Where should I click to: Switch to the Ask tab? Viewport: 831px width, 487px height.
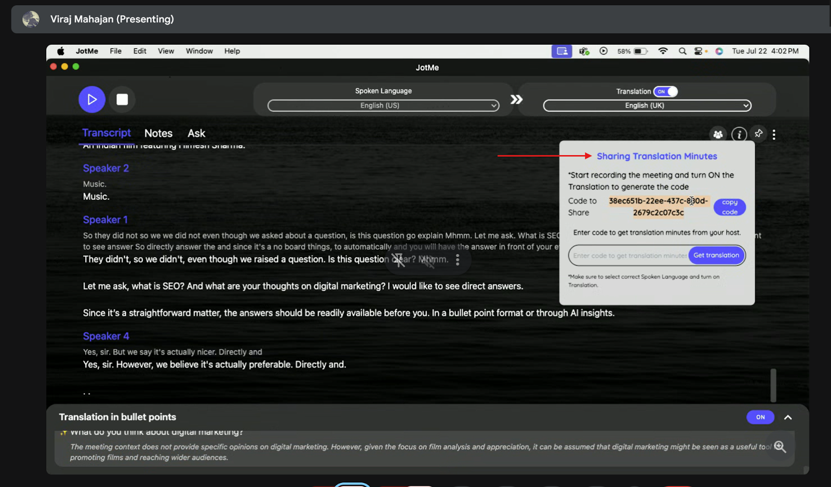tap(196, 133)
